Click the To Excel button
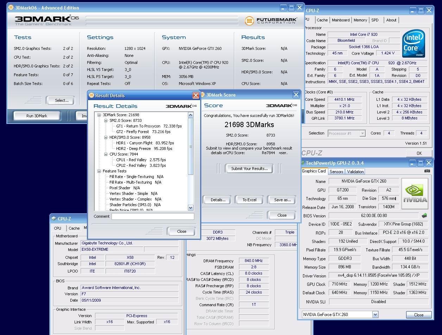442x335 pixels. tap(250, 200)
